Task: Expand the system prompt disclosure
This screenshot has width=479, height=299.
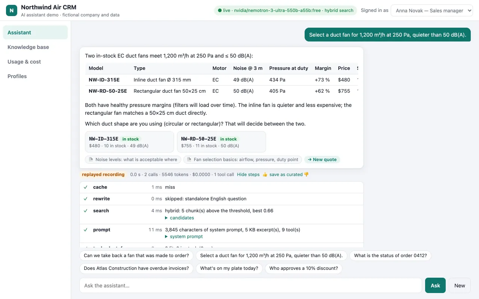Action: [x=184, y=237]
